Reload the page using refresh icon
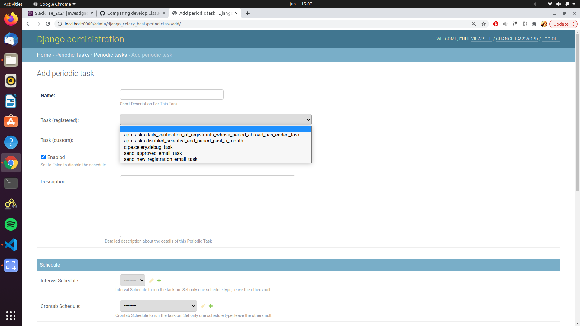Viewport: 580px width, 326px height. (x=48, y=24)
